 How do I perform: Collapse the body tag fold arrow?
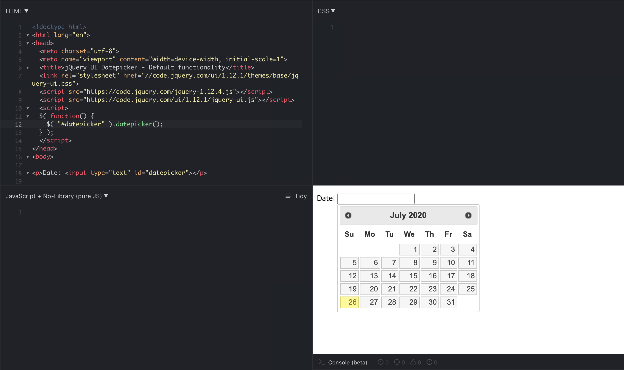[x=28, y=157]
